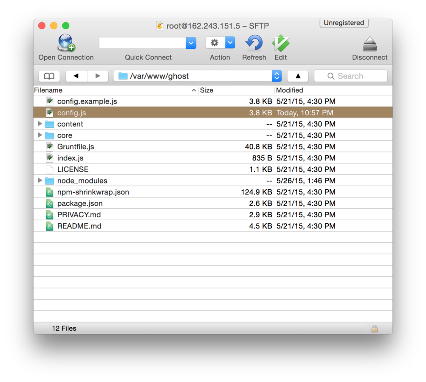Click the Open Connection globe icon

pos(66,42)
